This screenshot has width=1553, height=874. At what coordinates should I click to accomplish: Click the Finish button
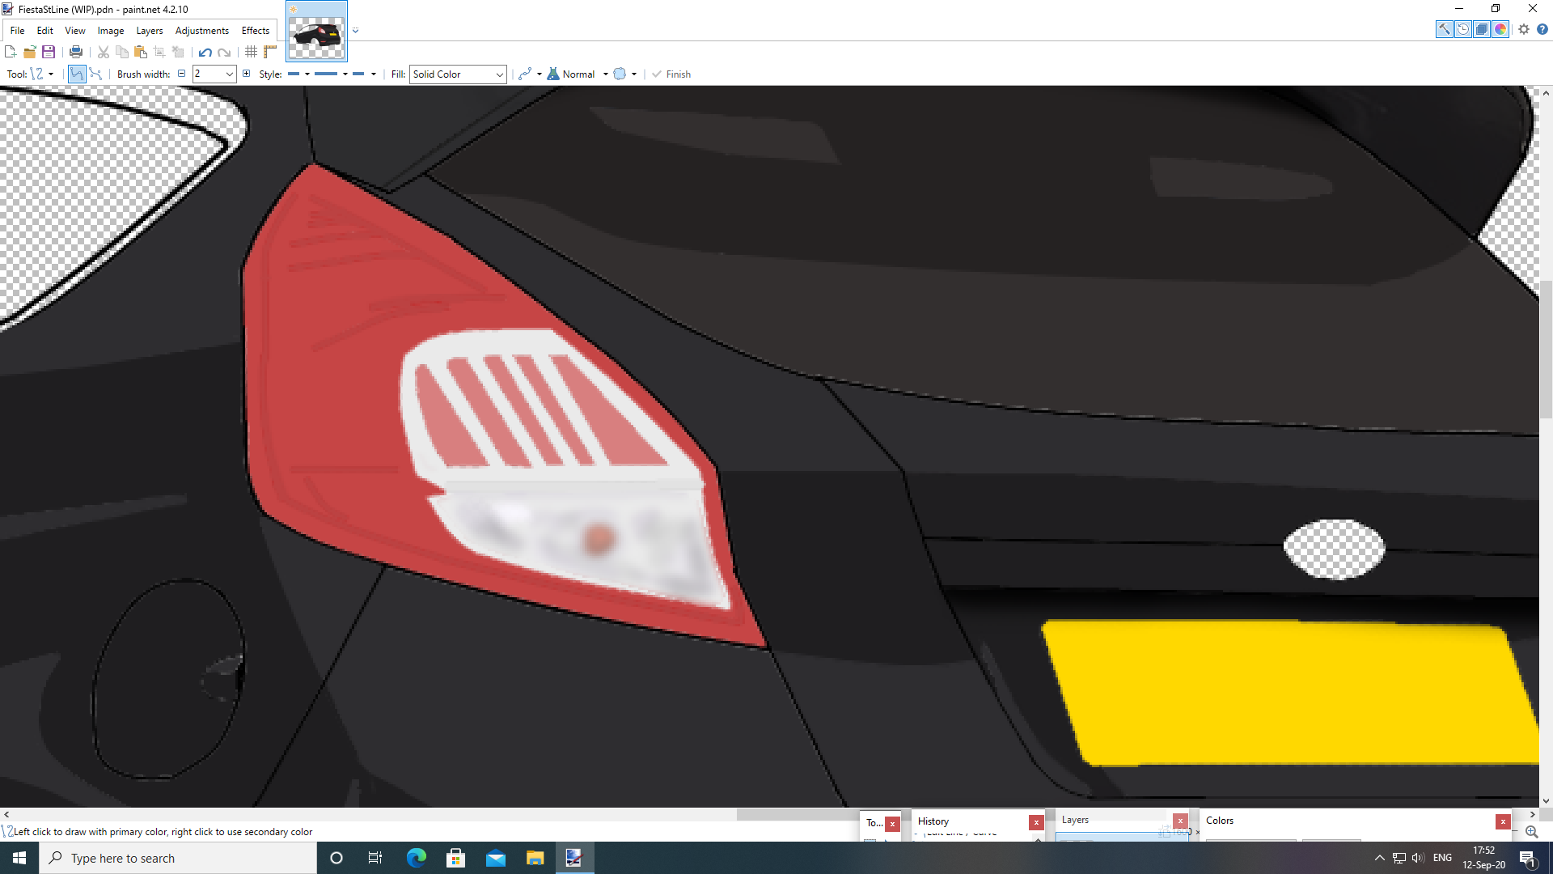pos(671,74)
